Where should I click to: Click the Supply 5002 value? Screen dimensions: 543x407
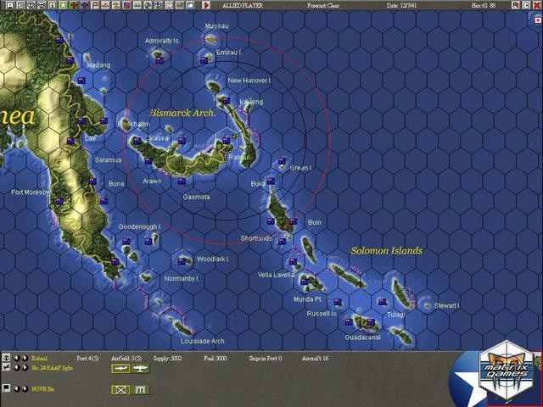(167, 358)
